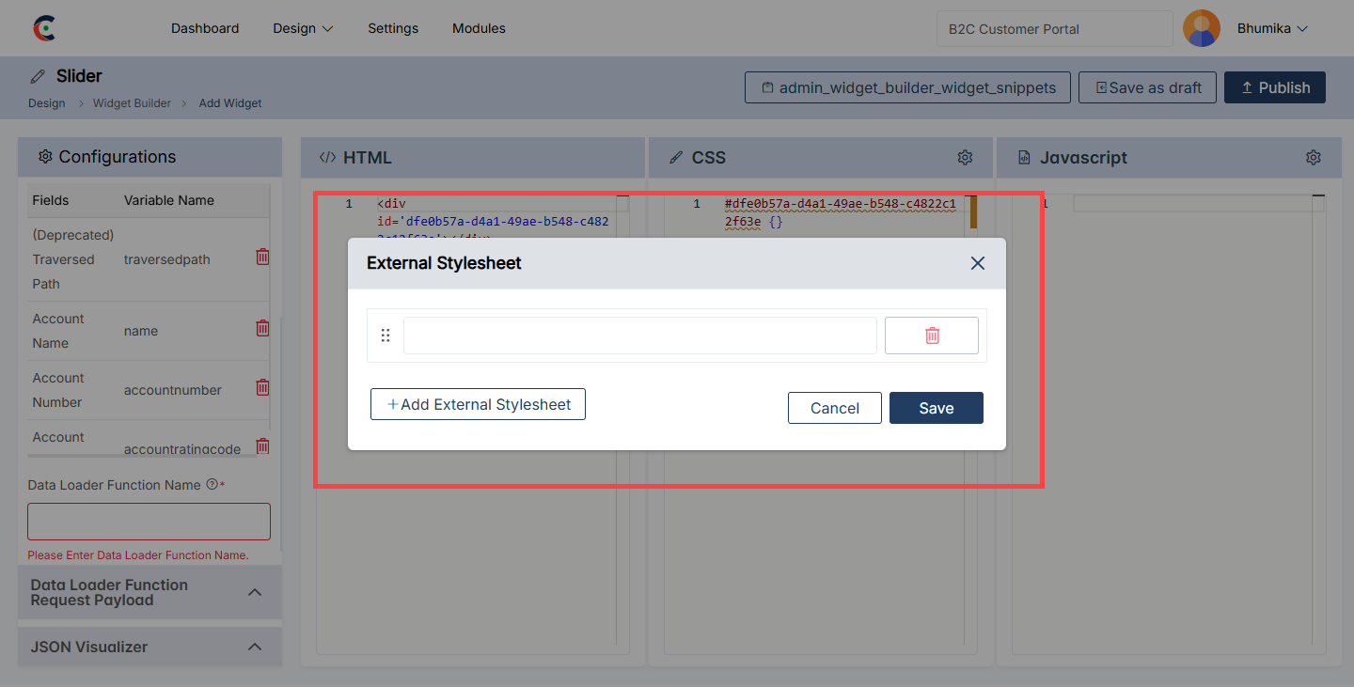
Task: Click the Widget Builder breadcrumb link
Action: pos(132,103)
